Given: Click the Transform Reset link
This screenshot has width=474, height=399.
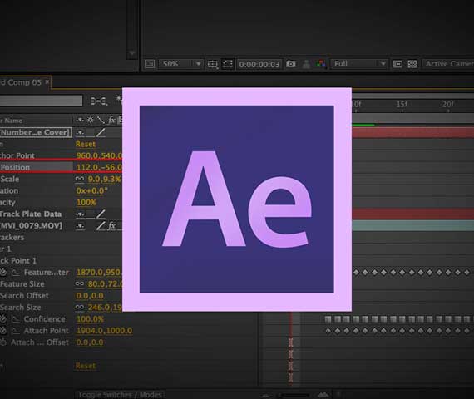Looking at the screenshot, I should [86, 144].
